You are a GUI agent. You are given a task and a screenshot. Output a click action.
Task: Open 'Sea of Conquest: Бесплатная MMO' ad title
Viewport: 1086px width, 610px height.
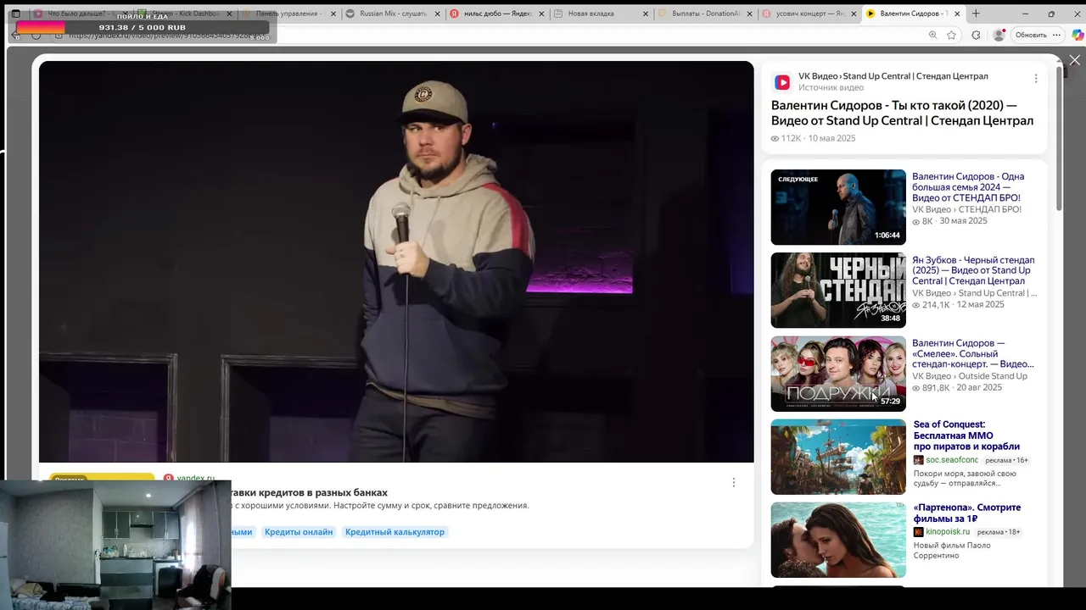pyautogui.click(x=966, y=435)
